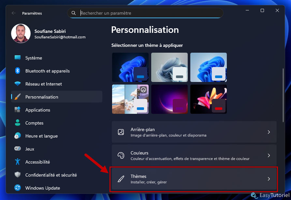Image resolution: width=291 pixels, height=200 pixels.
Task: Click the Comptes person icon
Action: tap(18, 123)
